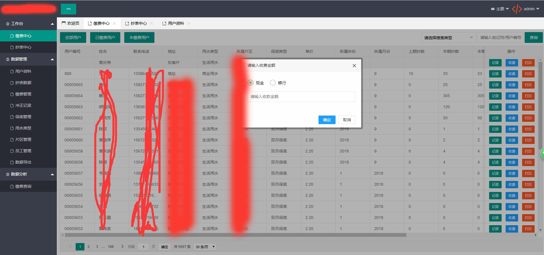Close the 抄表中心 tab using its X

coord(152,24)
